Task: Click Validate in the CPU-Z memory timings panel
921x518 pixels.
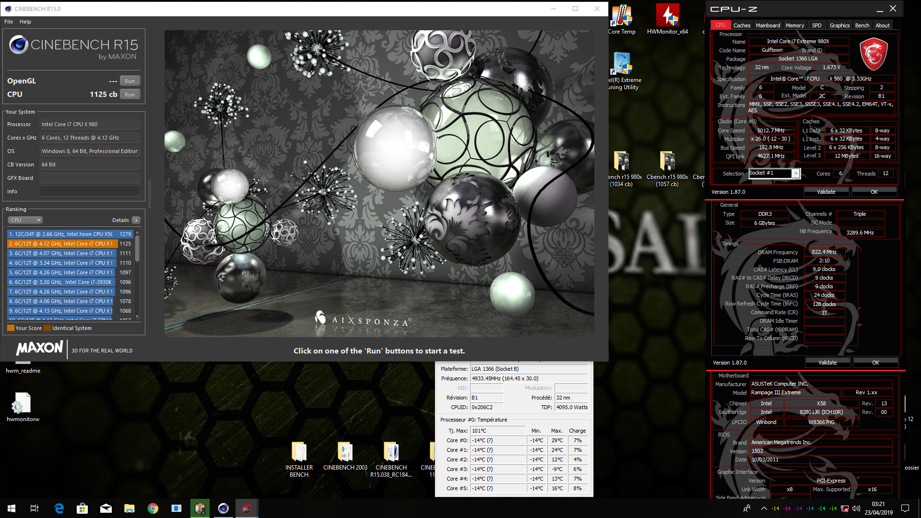Action: tap(827, 363)
